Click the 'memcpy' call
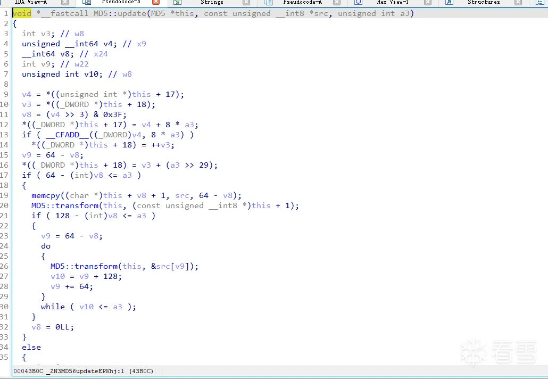The height and width of the screenshot is (379, 548). point(45,195)
